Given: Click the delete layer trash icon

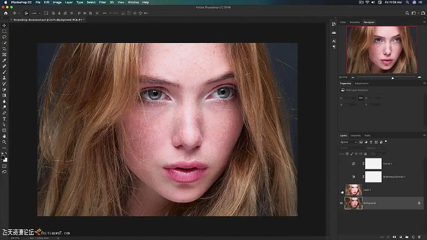Looking at the screenshot, I should point(419,237).
